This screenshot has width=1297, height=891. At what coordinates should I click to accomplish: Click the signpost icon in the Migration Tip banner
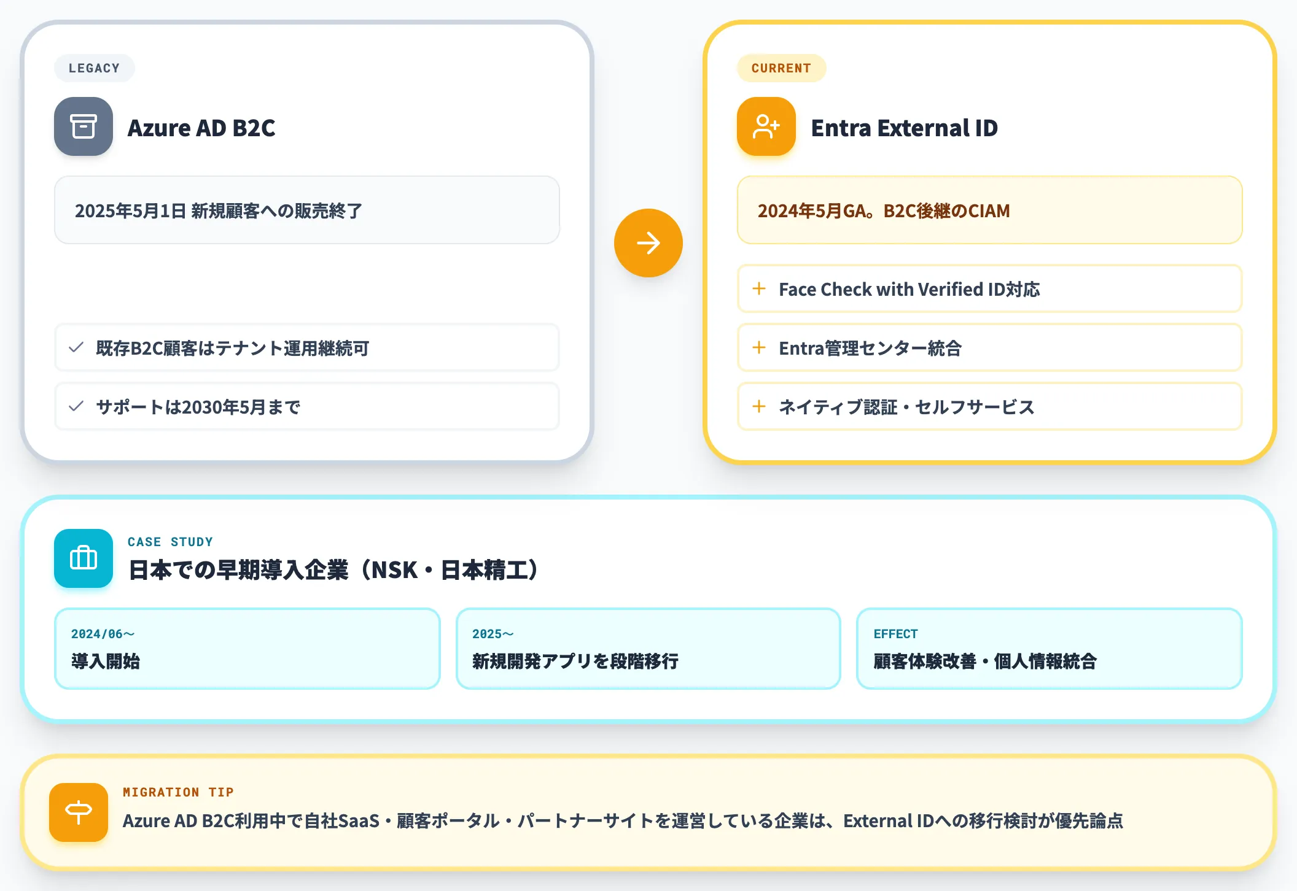point(79,812)
